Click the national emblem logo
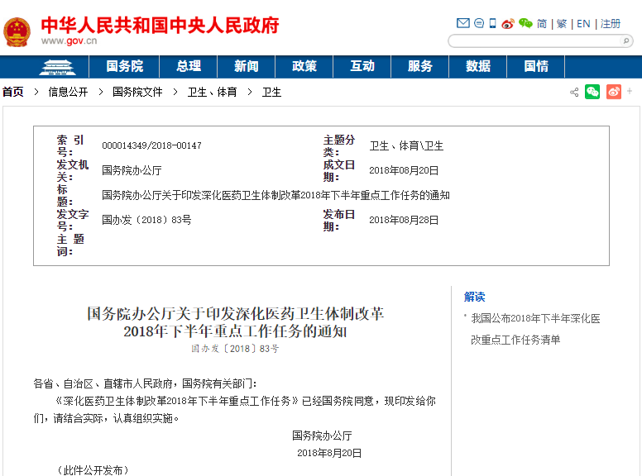 [17, 31]
